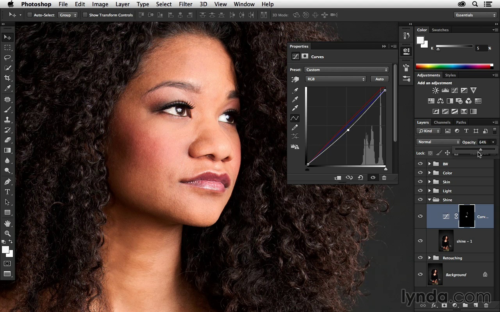The image size is (500, 312).
Task: Open the Normal blend mode dropdown
Action: point(438,142)
